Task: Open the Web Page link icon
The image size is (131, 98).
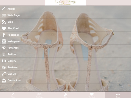Action: click(x=4, y=15)
